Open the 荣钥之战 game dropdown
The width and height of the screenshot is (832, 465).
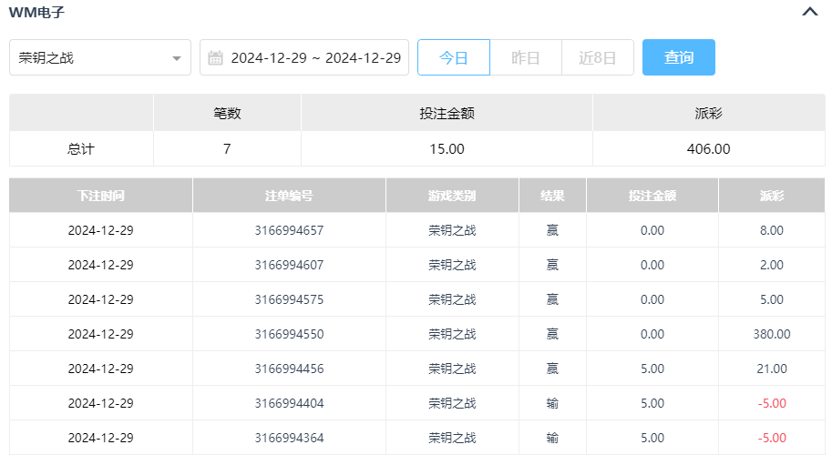(x=91, y=57)
